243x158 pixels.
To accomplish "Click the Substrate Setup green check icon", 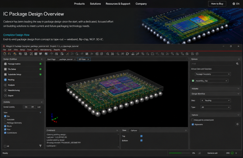I will click(x=41, y=74).
